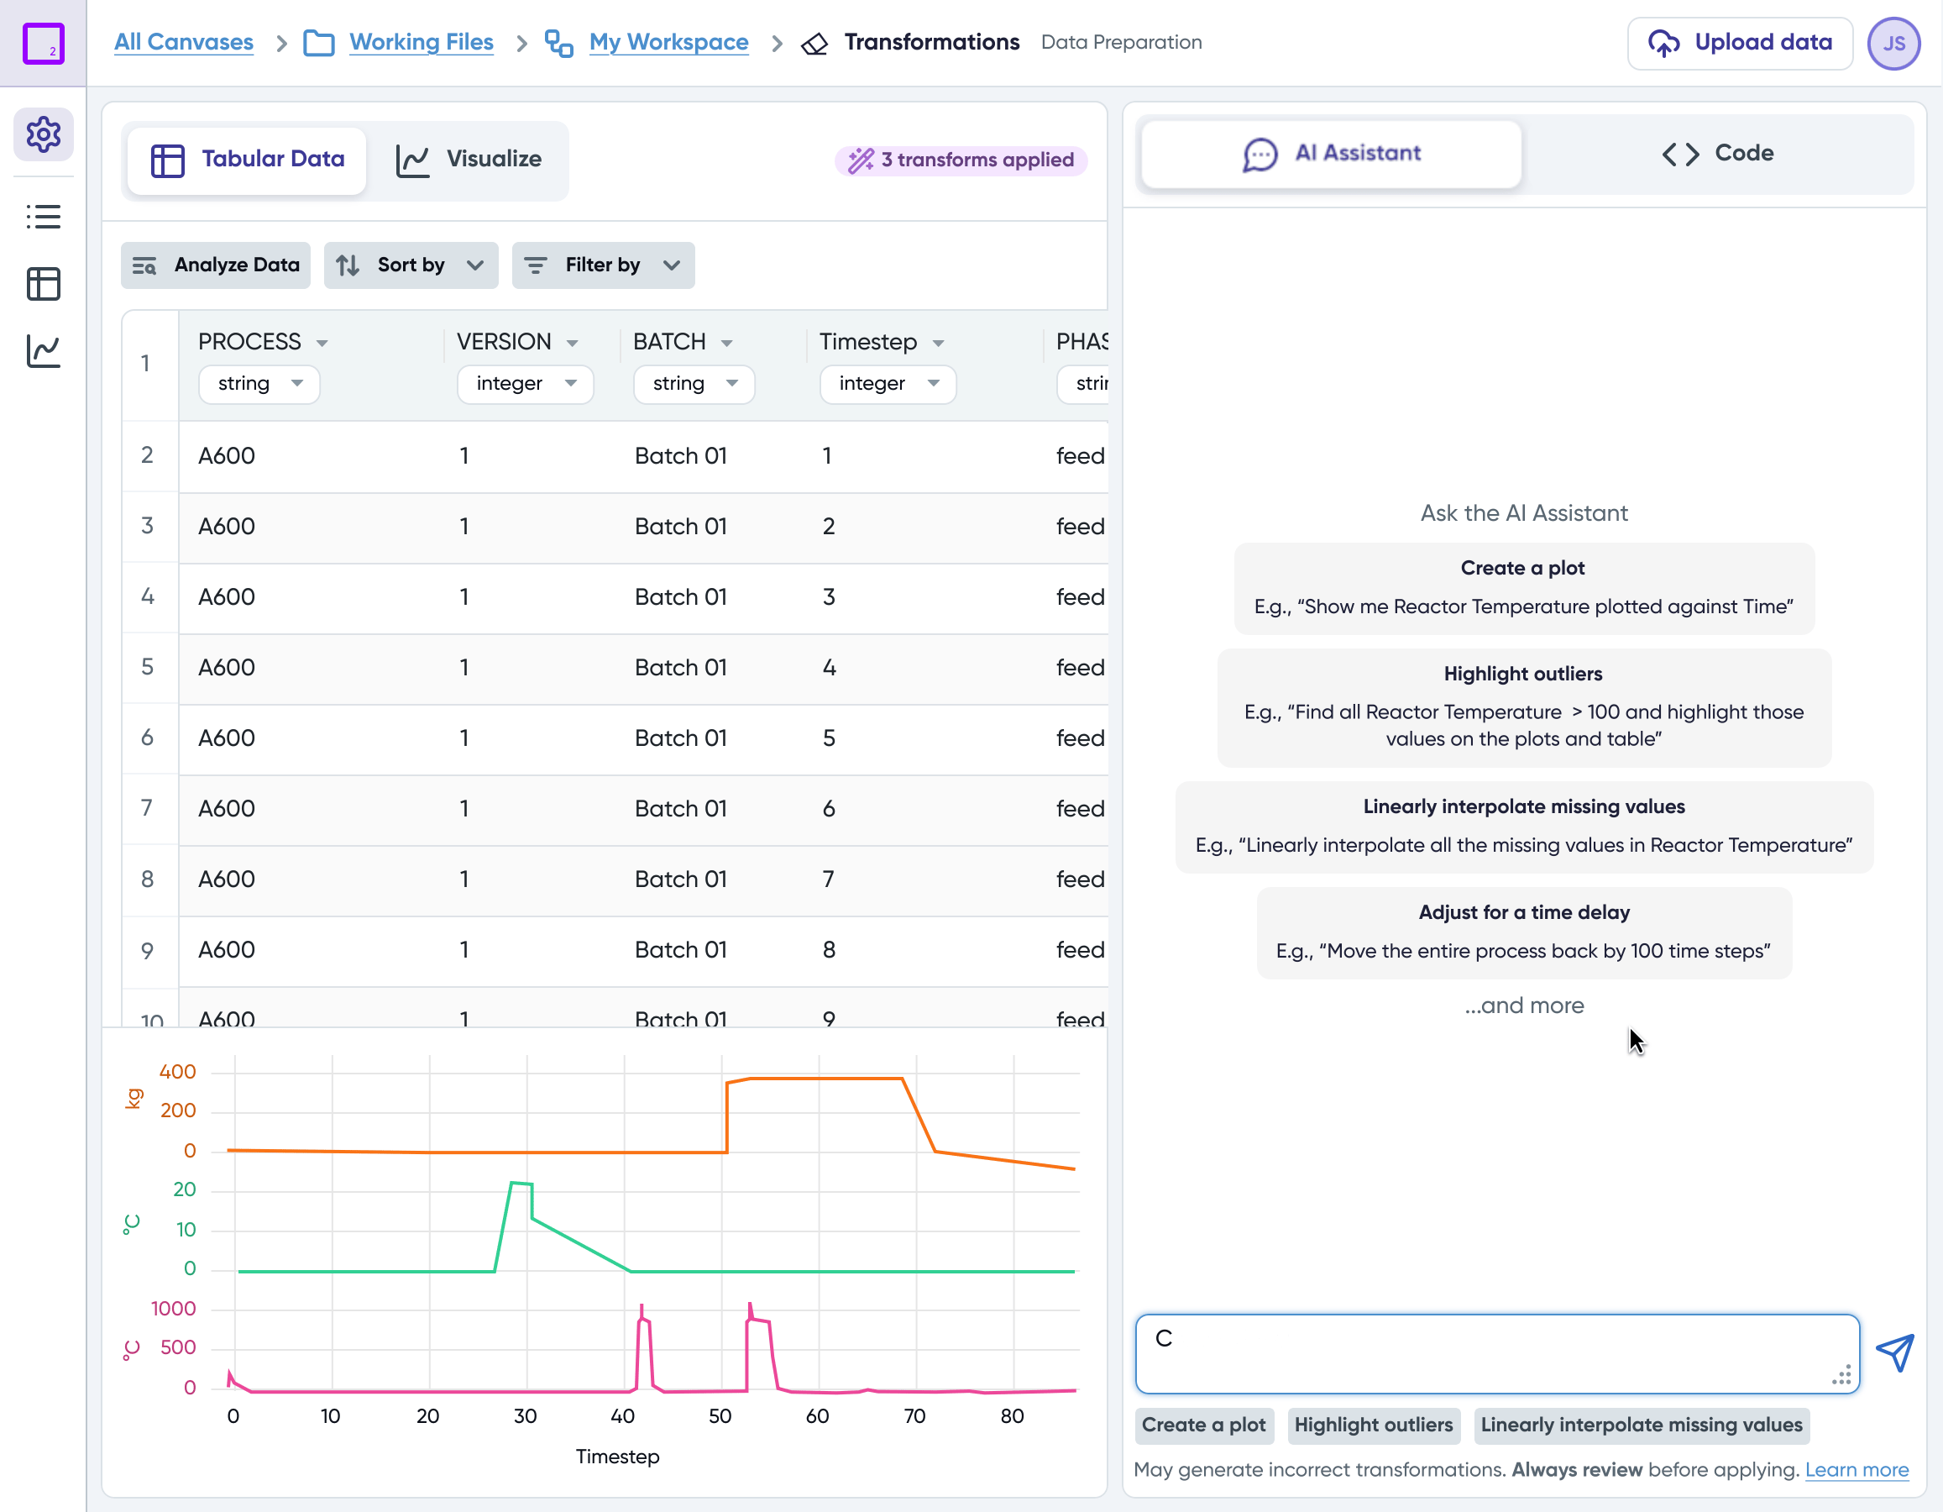The width and height of the screenshot is (1943, 1512).
Task: Click the Highlight outliers quick suggestion chip
Action: click(x=1373, y=1425)
